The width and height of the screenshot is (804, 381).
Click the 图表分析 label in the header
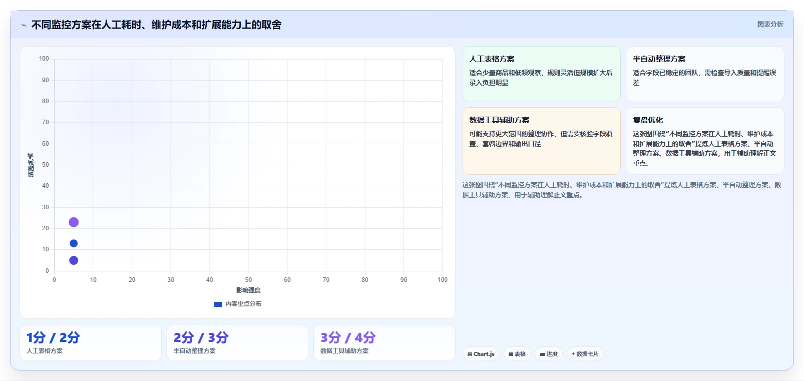770,24
